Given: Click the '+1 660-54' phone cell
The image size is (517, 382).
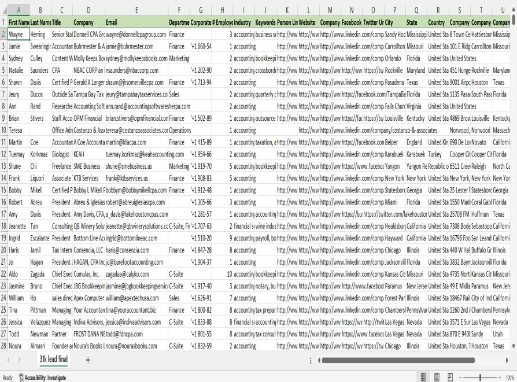Looking at the screenshot, I should 201,46.
